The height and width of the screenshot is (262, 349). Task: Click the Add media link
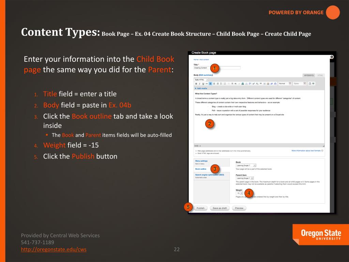[201, 88]
